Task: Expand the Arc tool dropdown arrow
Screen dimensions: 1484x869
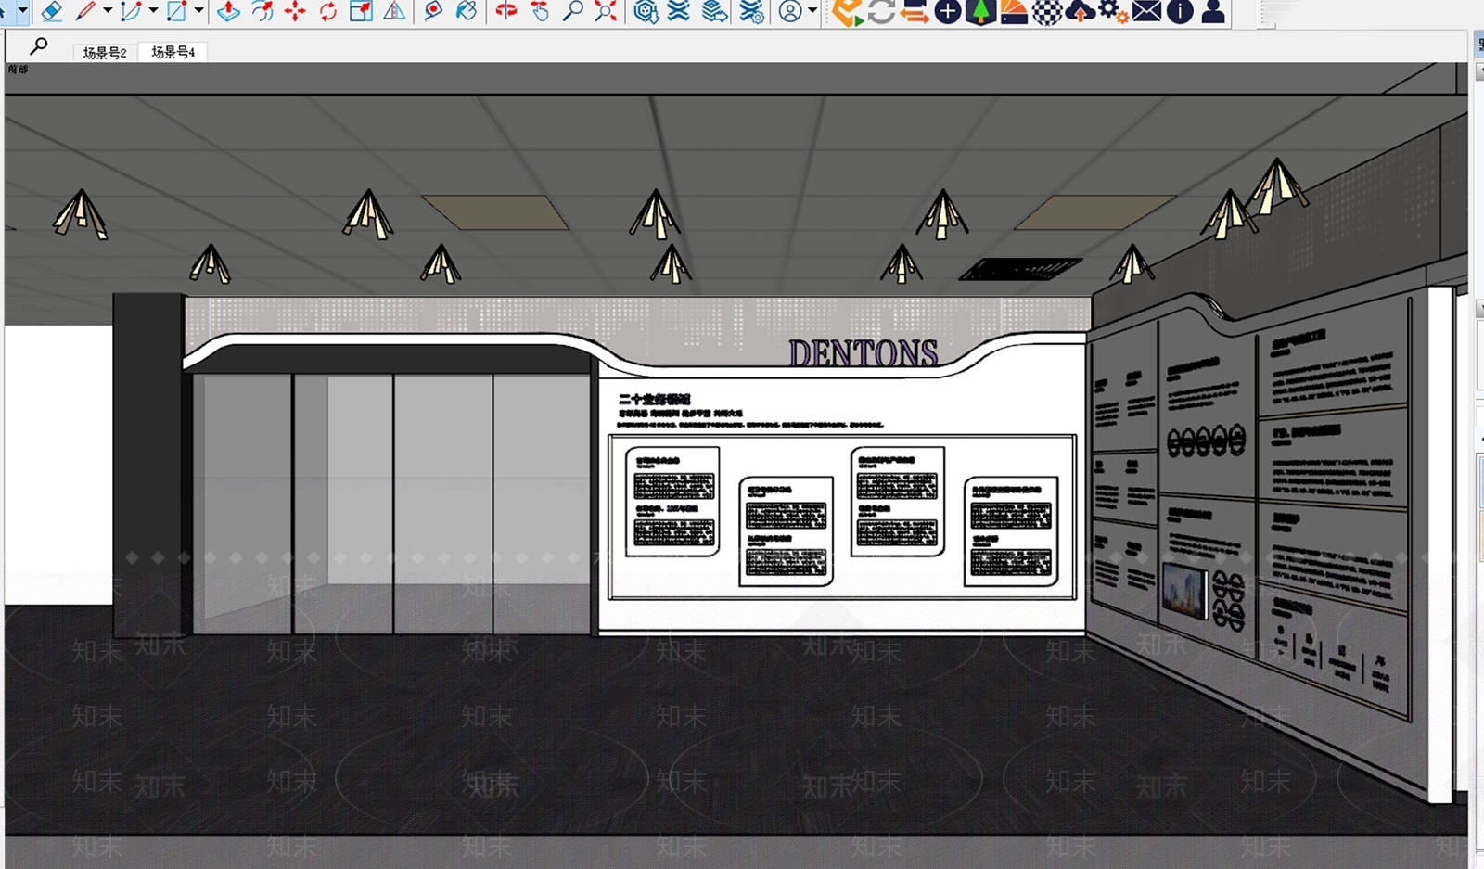Action: (x=153, y=11)
